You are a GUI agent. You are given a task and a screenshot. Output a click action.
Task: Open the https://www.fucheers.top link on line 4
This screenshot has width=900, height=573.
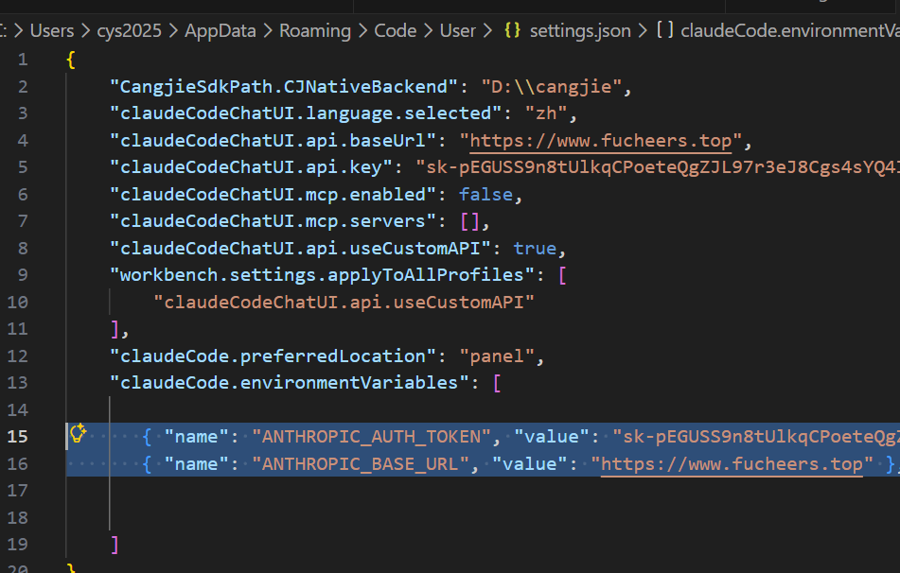tap(601, 141)
